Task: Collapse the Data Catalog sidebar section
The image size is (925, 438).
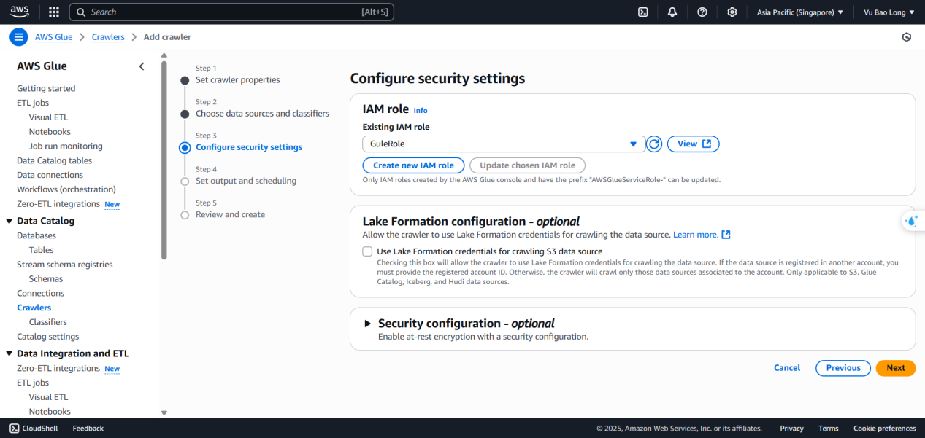Action: [x=9, y=221]
